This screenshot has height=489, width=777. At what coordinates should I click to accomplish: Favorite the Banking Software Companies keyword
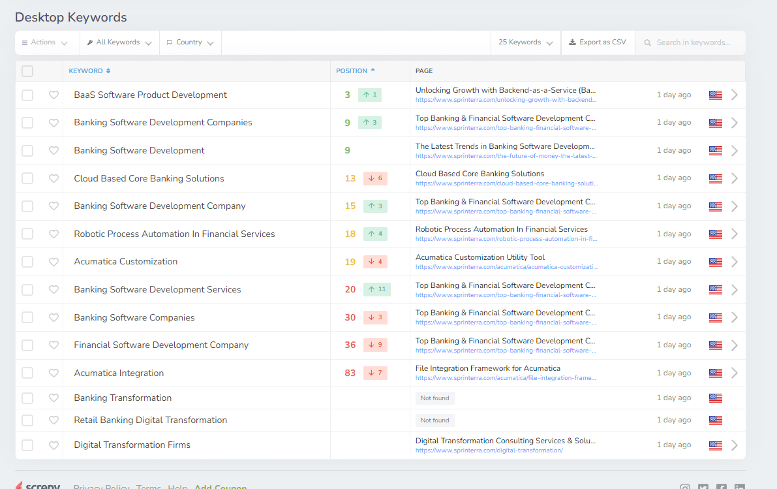[53, 317]
